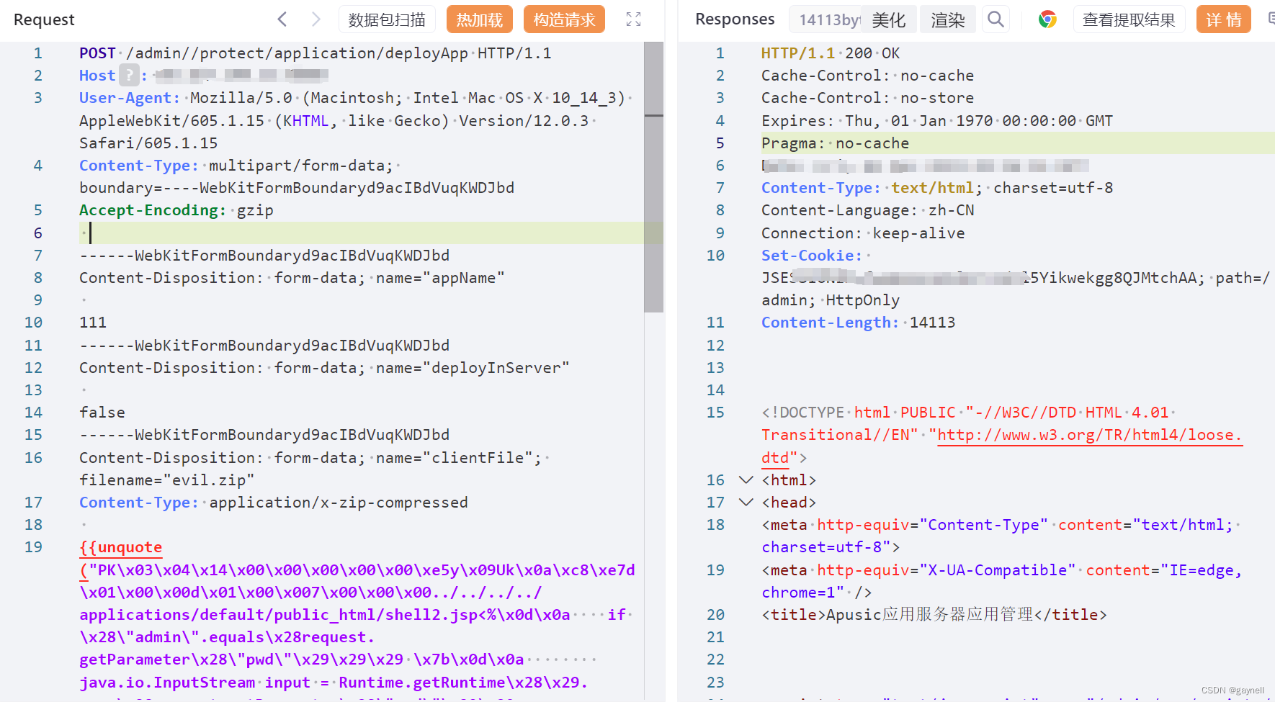1275x702 pixels.
Task: Click the {{unquote payload start
Action: point(121,547)
